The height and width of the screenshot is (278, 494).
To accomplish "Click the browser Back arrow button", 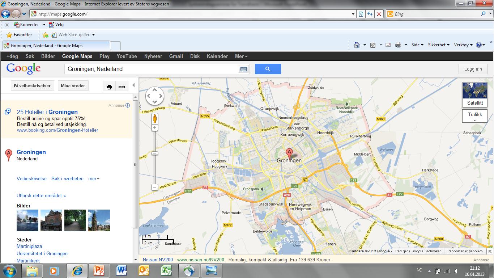I will 5,14.
